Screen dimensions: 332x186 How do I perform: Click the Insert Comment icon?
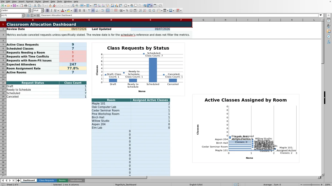click(x=136, y=6)
